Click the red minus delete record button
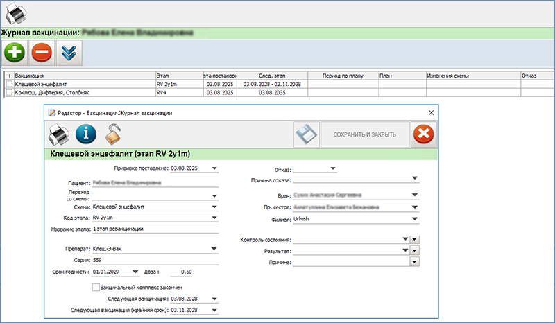This screenshot has width=555, height=323. (x=42, y=53)
